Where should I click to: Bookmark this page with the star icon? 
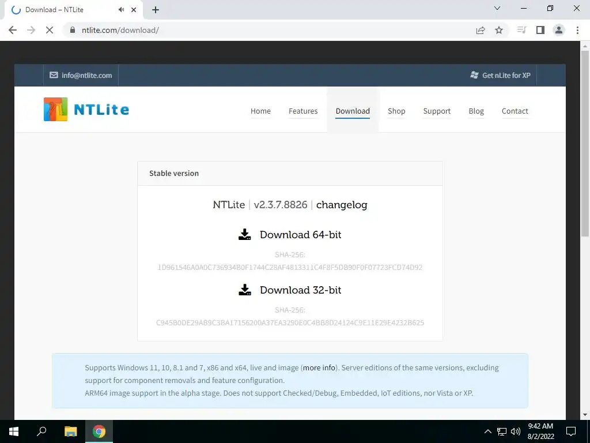coord(499,30)
